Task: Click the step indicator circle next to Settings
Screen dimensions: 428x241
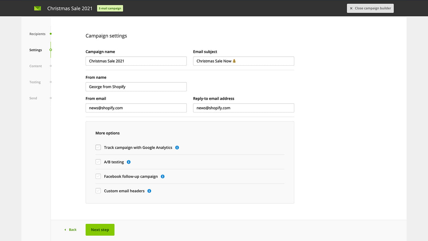Action: click(50, 50)
